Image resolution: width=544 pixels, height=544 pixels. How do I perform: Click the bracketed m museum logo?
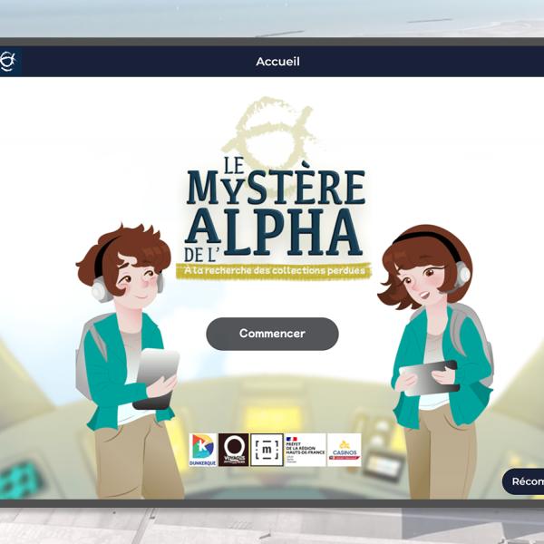coord(267,449)
